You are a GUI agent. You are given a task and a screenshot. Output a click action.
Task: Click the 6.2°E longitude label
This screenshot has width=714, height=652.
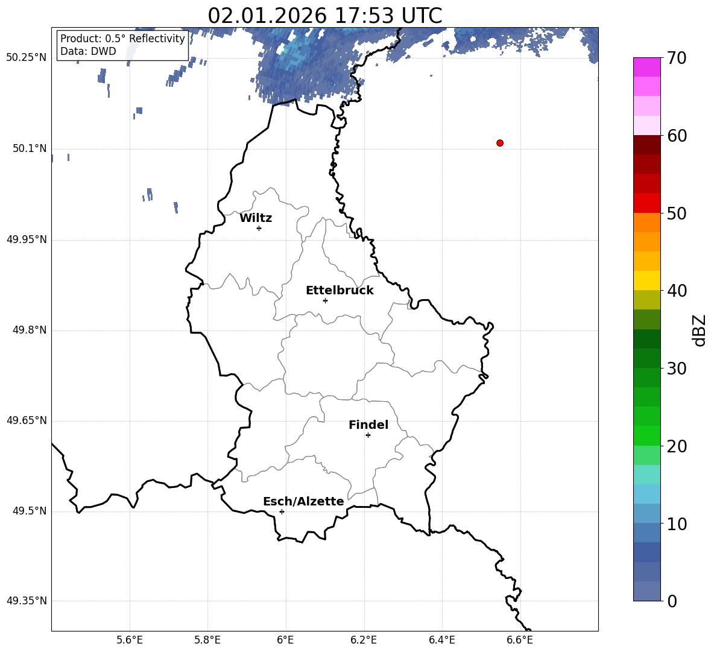pyautogui.click(x=364, y=640)
